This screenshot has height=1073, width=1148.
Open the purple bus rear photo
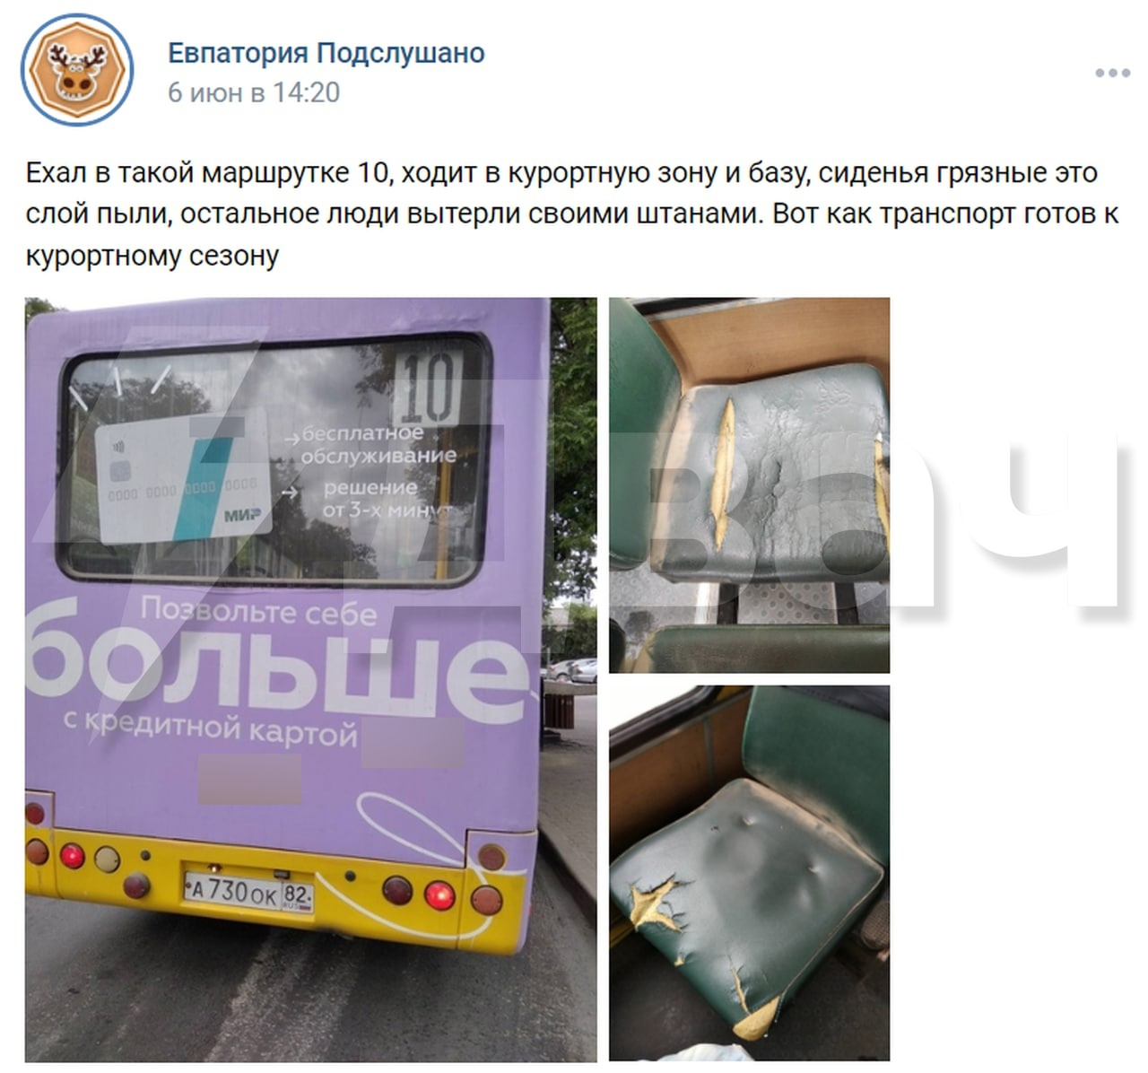310,679
